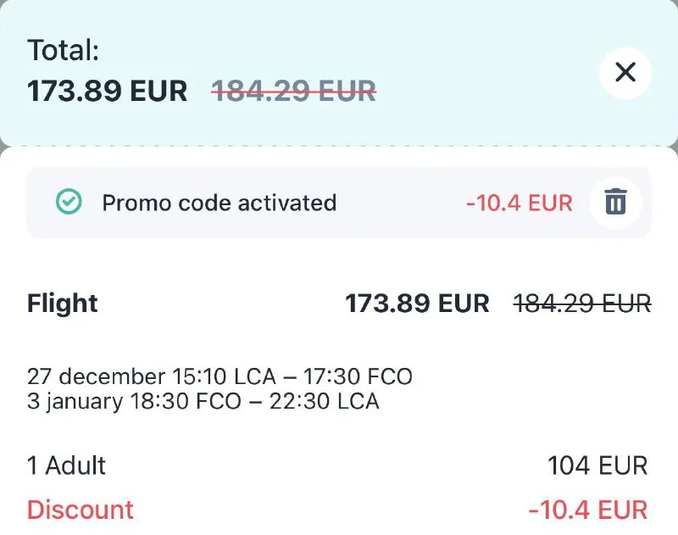
Task: Click the red "Discount" label
Action: (81, 510)
